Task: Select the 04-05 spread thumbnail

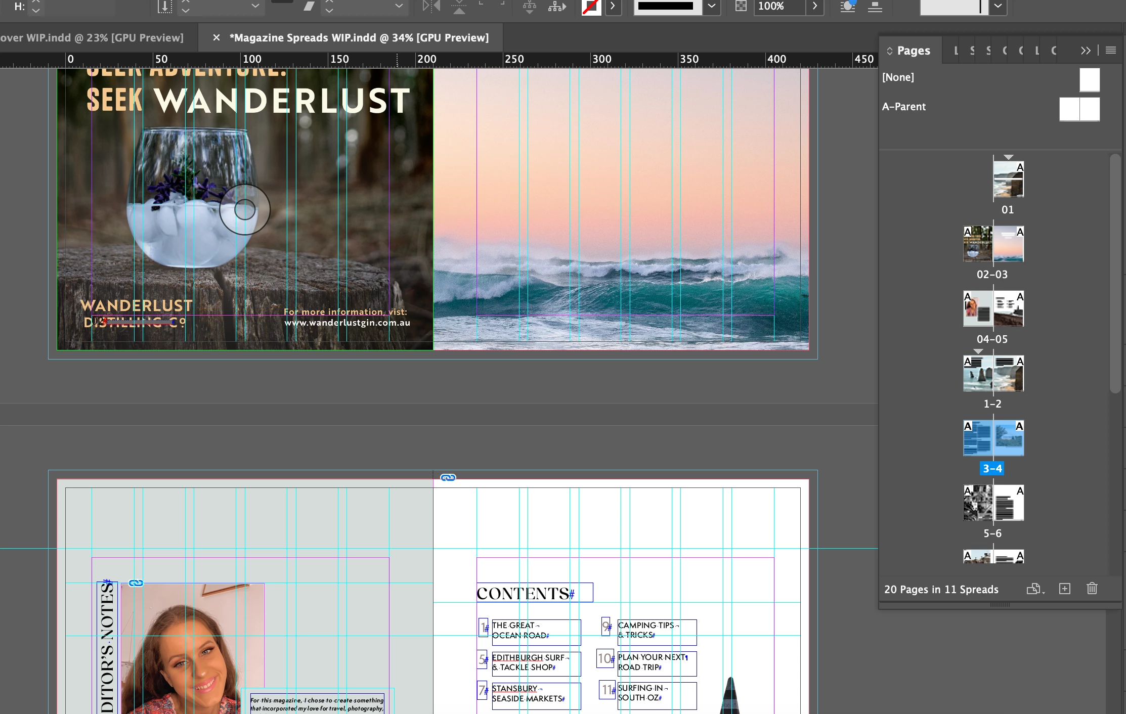Action: pos(992,308)
